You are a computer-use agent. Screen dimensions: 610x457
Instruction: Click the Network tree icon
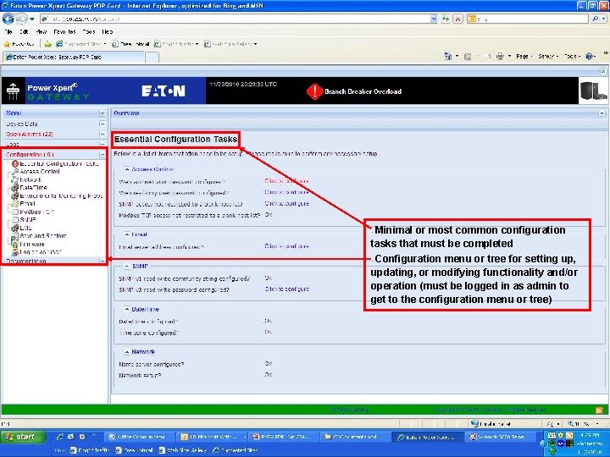15,179
